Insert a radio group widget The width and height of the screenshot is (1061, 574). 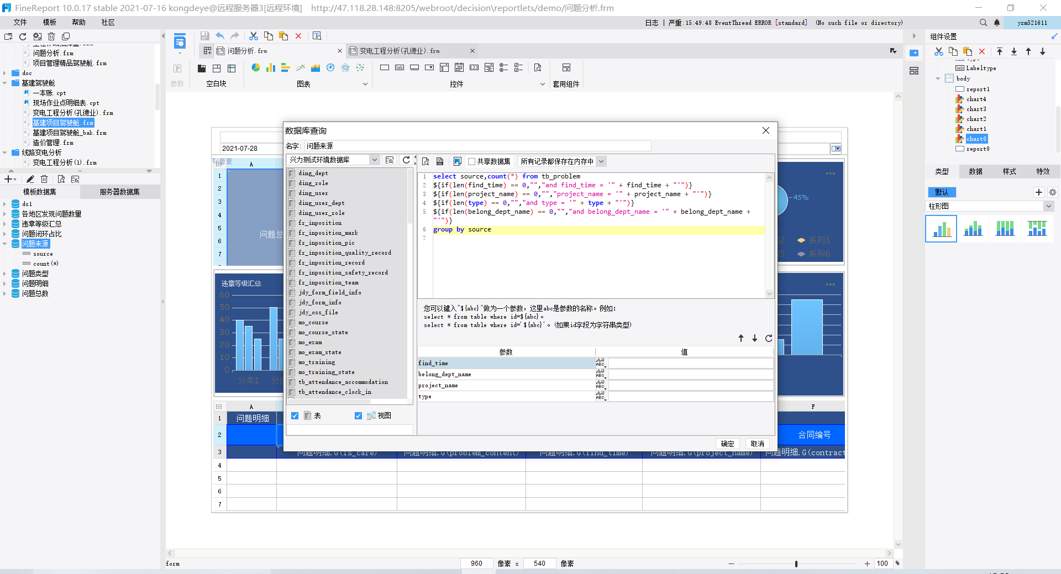503,67
